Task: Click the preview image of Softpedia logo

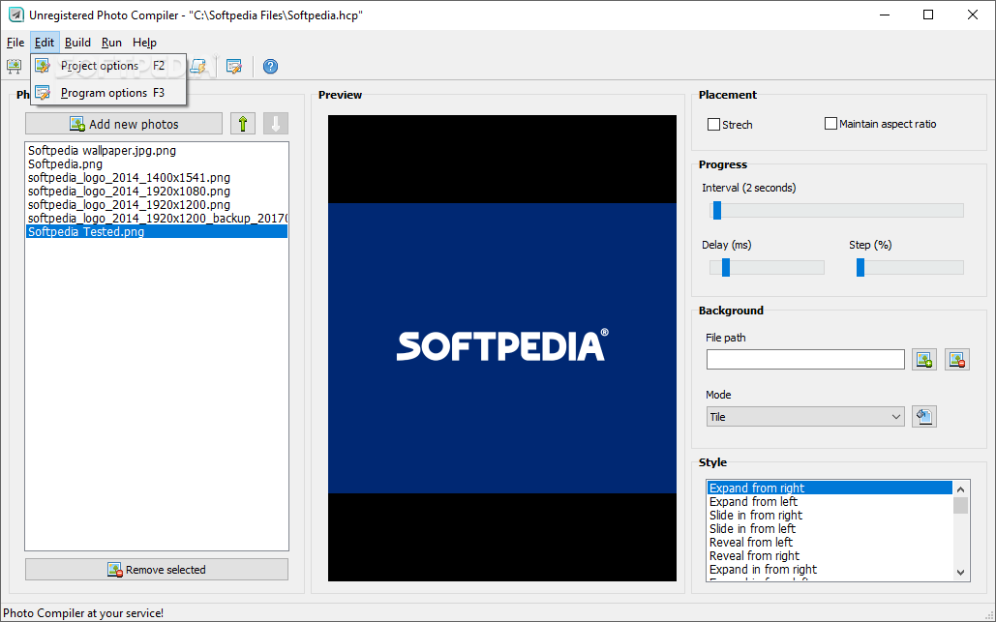Action: click(501, 348)
